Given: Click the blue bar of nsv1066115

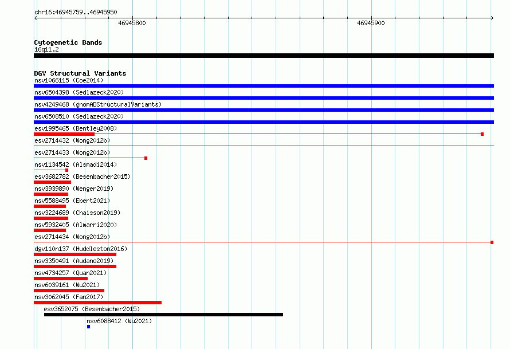Looking at the screenshot, I should tap(264, 86).
